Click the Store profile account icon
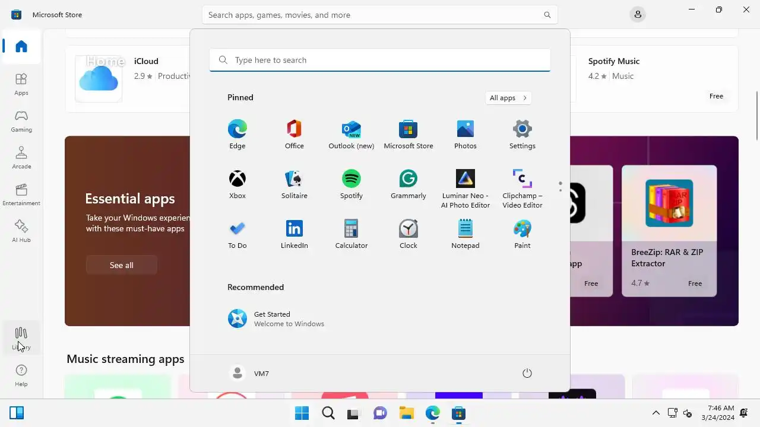 (638, 14)
